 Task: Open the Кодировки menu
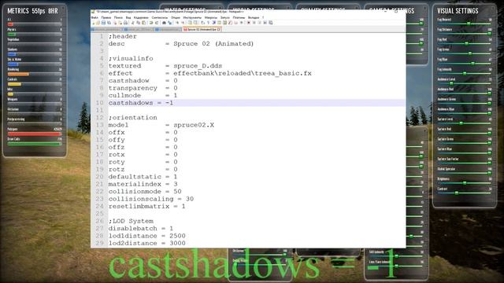141,17
